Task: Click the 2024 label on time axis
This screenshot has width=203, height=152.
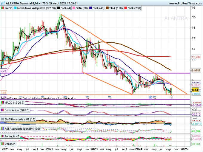Action: tap(139, 149)
